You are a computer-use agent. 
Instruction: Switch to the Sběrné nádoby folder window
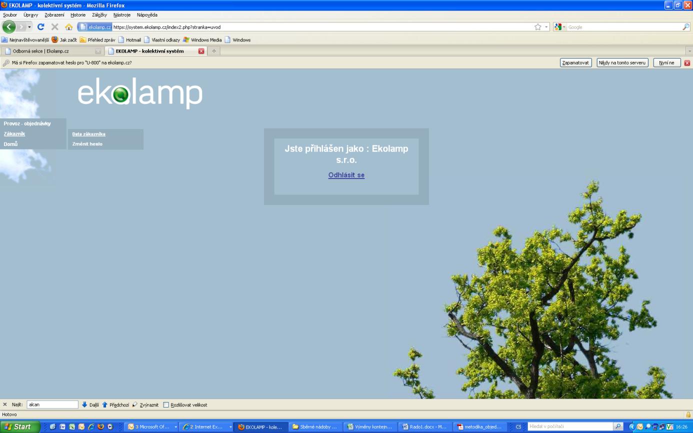[316, 427]
